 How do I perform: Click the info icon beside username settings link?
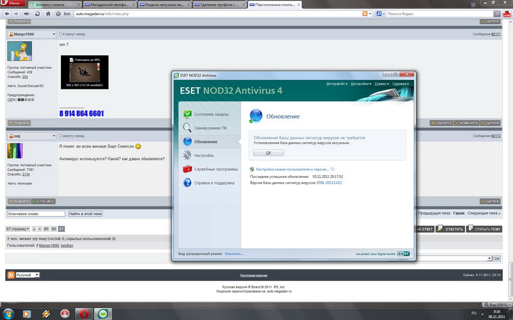pyautogui.click(x=333, y=169)
